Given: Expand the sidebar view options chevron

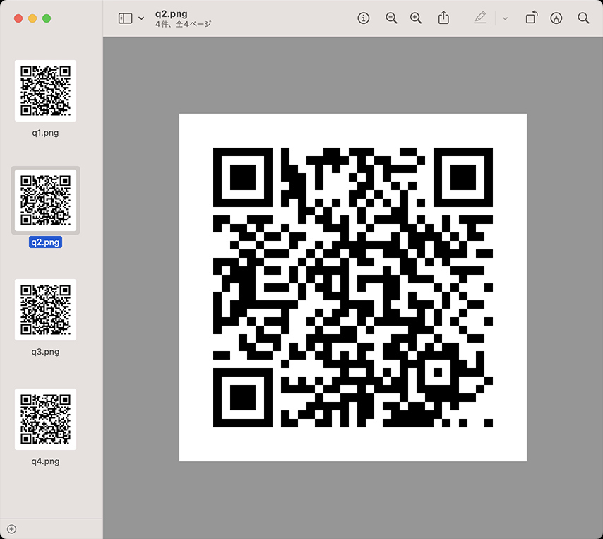Looking at the screenshot, I should coord(141,18).
